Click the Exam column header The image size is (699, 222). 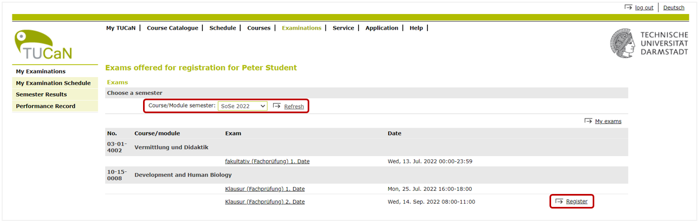point(233,133)
